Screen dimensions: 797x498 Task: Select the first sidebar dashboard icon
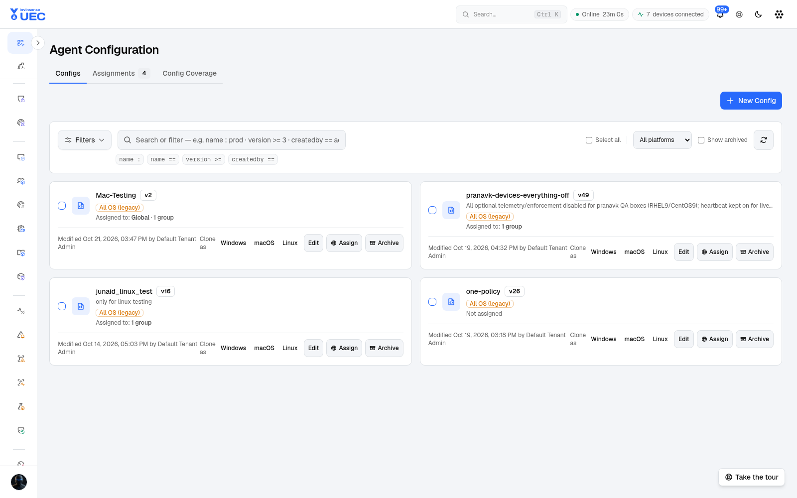[x=20, y=43]
